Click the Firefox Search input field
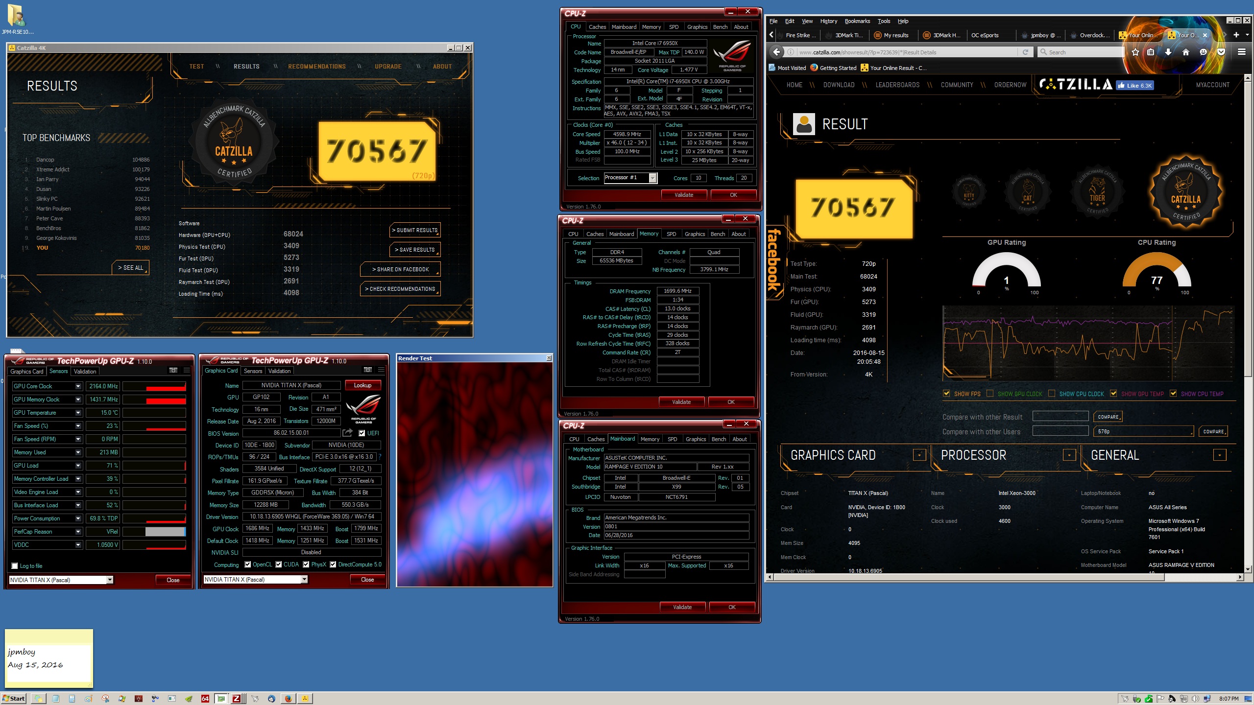Viewport: 1254px width, 705px height. coord(1080,52)
